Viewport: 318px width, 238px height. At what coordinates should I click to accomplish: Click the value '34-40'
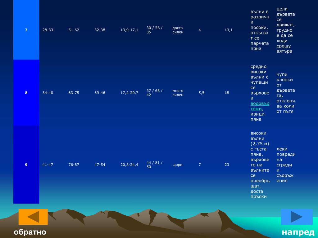48,93
